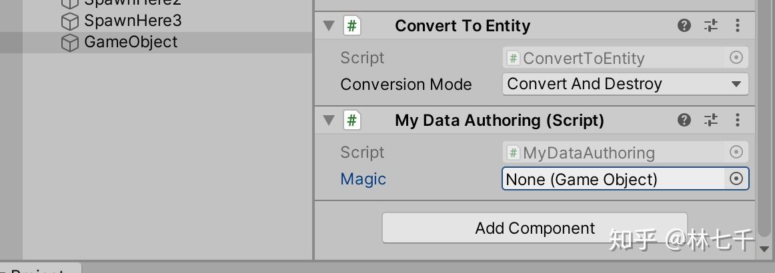Collapse the My Data Authoring component
This screenshot has height=273, width=775.
tap(328, 121)
